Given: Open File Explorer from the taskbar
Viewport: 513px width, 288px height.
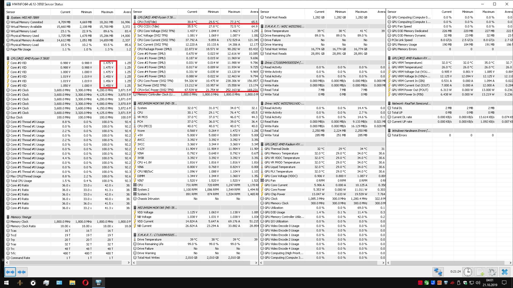Looking at the screenshot, I should tap(72, 283).
